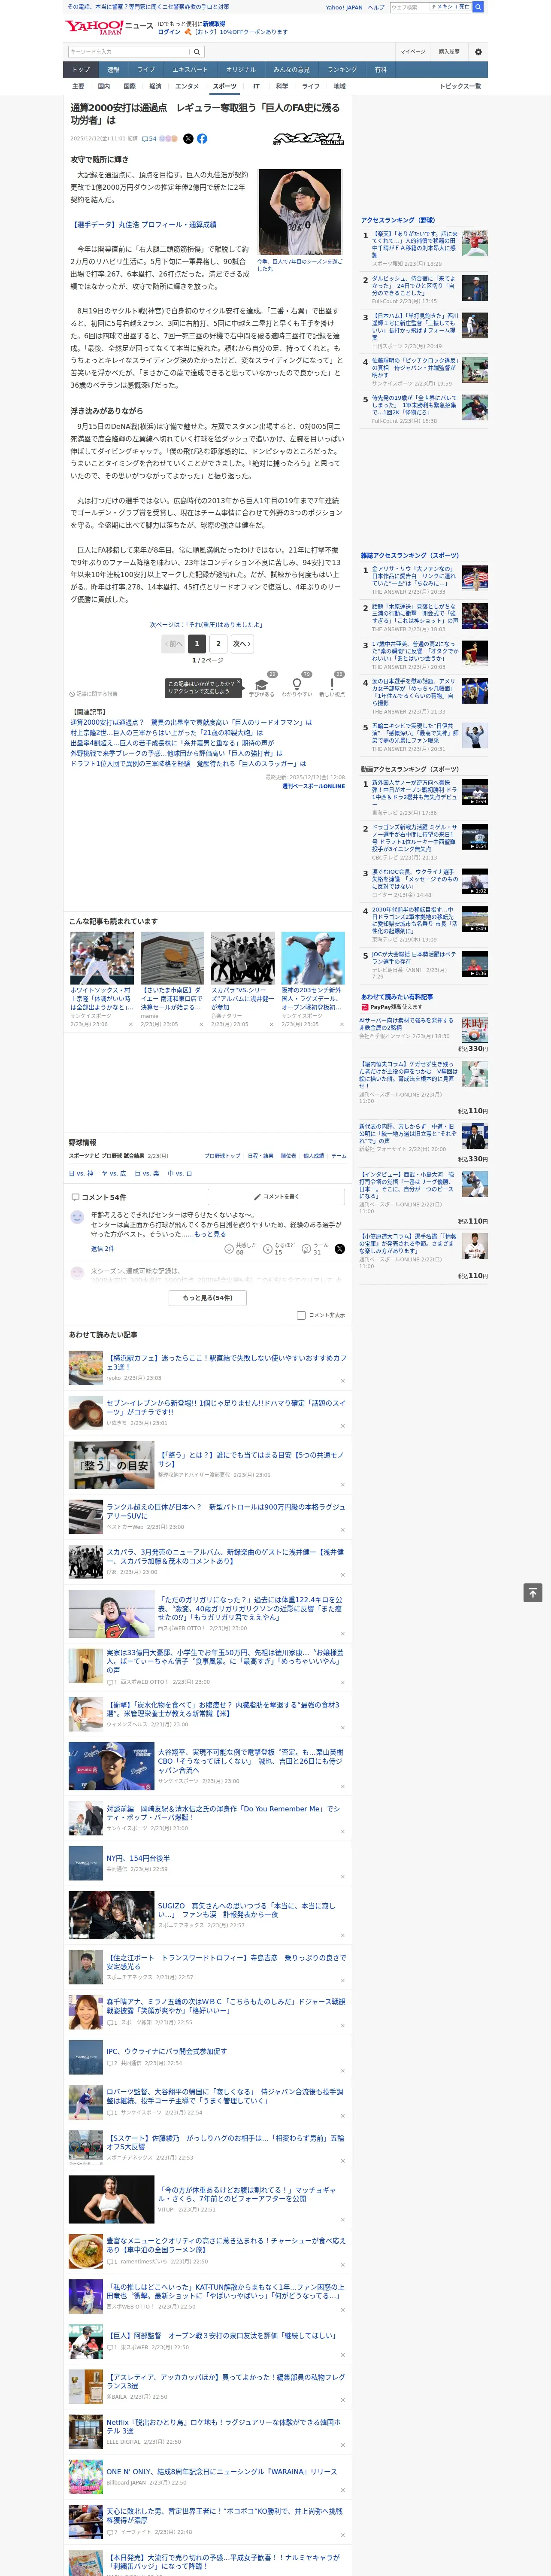Click the 共感した smiley on first comment
The width and height of the screenshot is (551, 2576).
pos(229,1249)
